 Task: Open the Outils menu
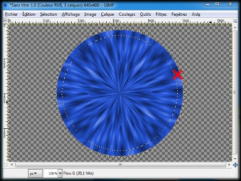pyautogui.click(x=145, y=14)
